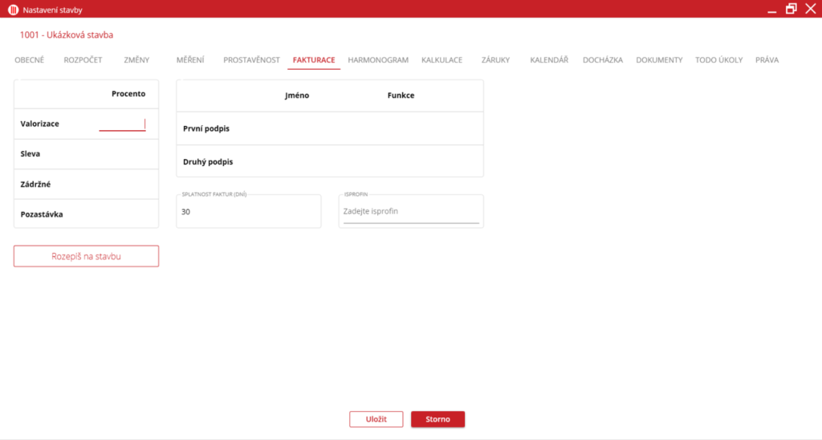Go to the Změny tab
The image size is (822, 440).
(136, 60)
